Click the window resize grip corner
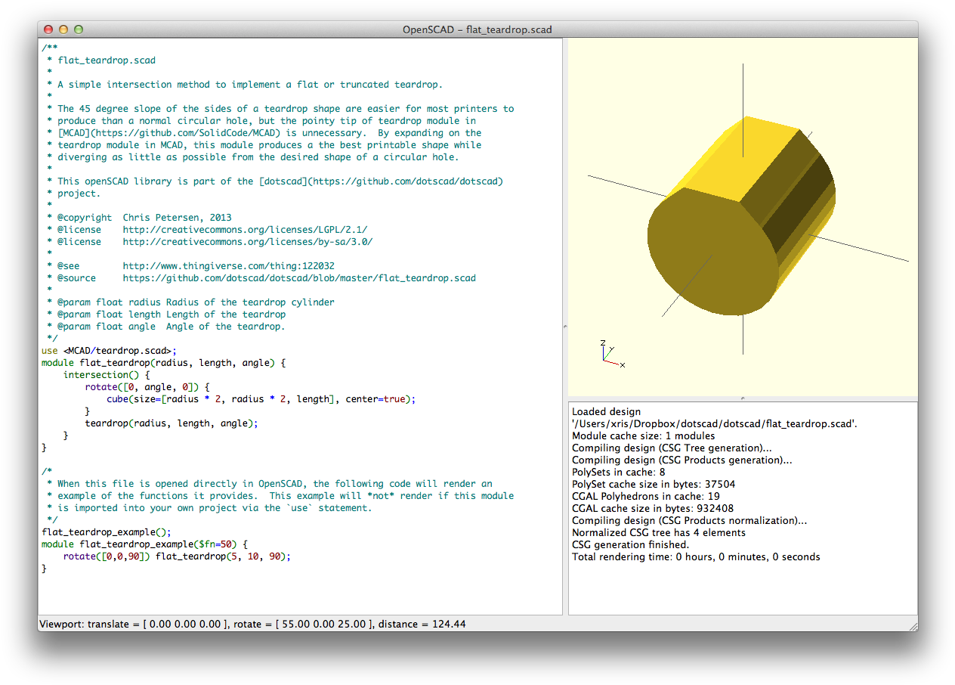This screenshot has width=955, height=685. [912, 625]
